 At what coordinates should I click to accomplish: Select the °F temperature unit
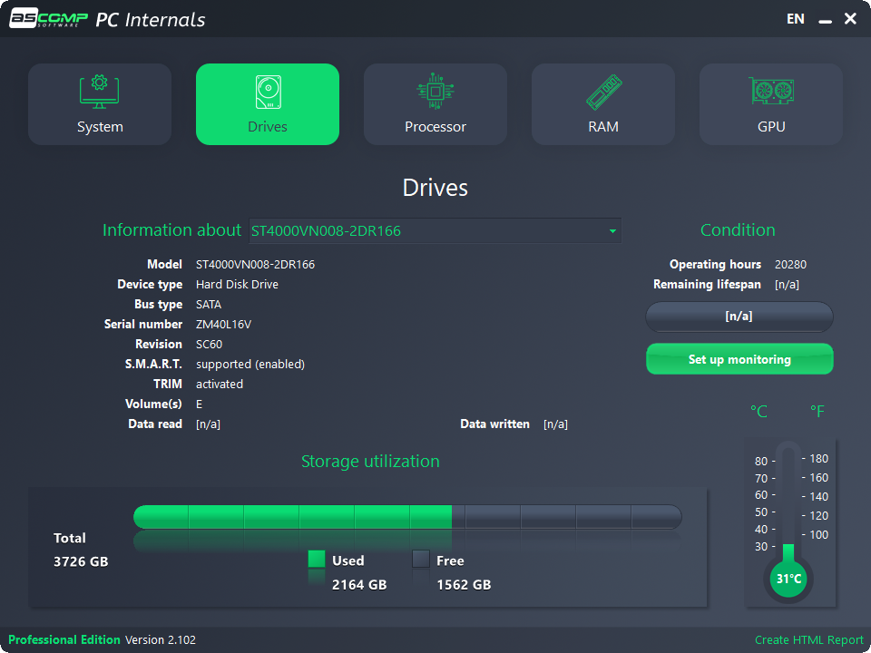pyautogui.click(x=817, y=411)
